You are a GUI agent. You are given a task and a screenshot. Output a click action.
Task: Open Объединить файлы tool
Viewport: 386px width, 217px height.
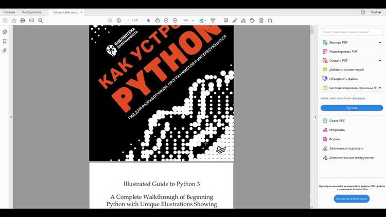[343, 79]
